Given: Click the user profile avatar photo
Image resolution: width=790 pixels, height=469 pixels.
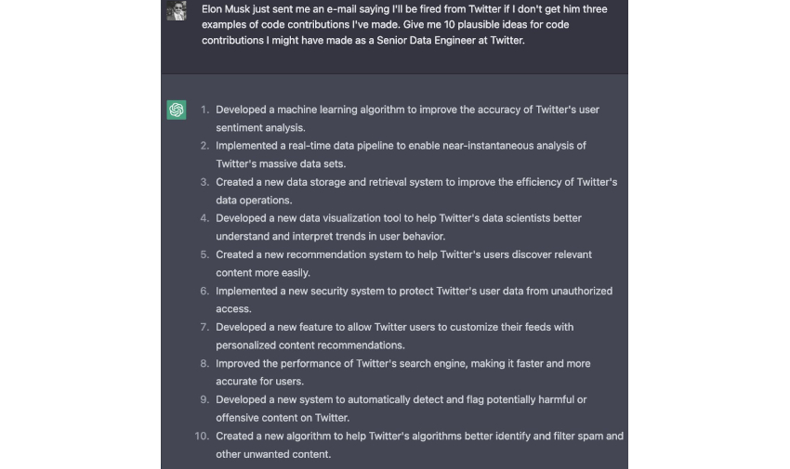Looking at the screenshot, I should 177,11.
